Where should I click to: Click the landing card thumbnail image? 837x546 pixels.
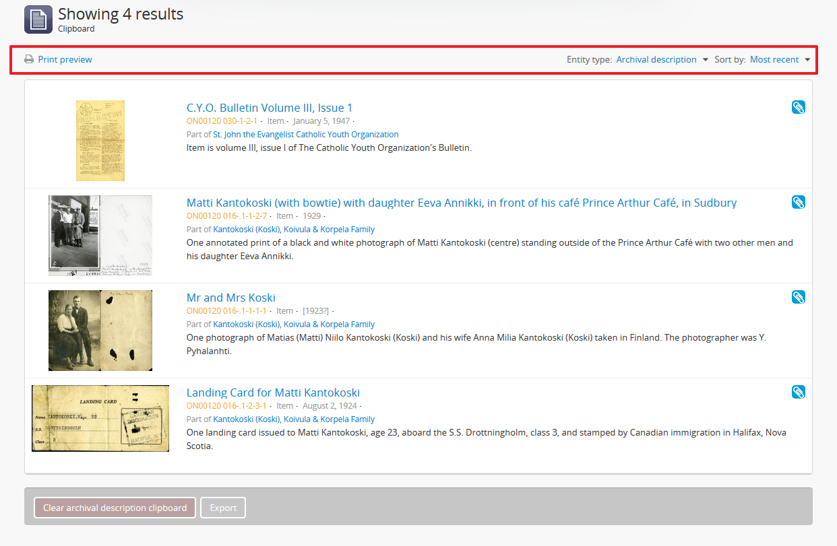100,418
